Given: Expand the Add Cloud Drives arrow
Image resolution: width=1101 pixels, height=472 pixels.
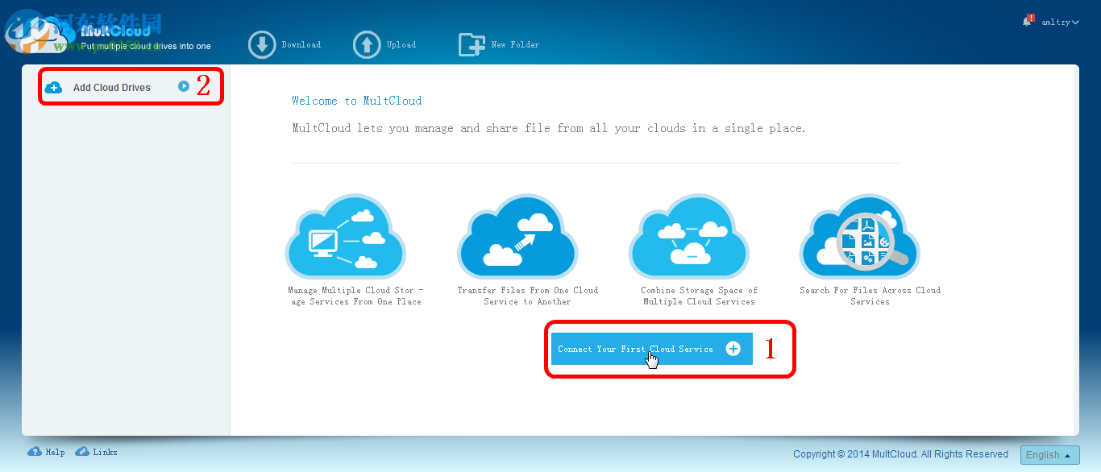Looking at the screenshot, I should pos(185,86).
